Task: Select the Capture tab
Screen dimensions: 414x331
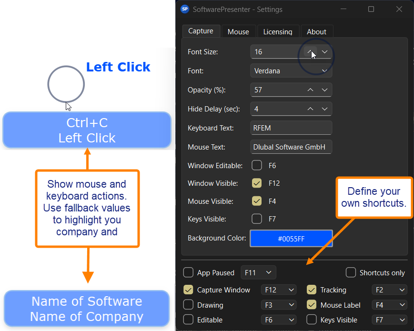Action: pos(201,31)
